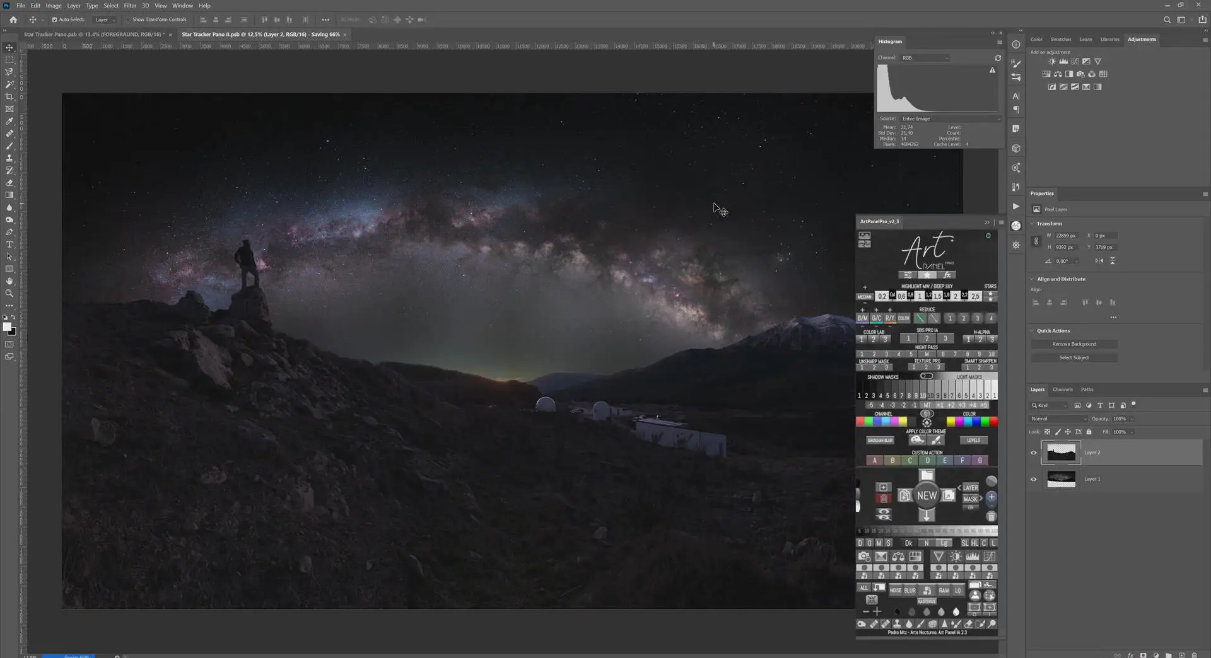This screenshot has width=1211, height=658.
Task: Select the Hand tool
Action: coord(9,281)
